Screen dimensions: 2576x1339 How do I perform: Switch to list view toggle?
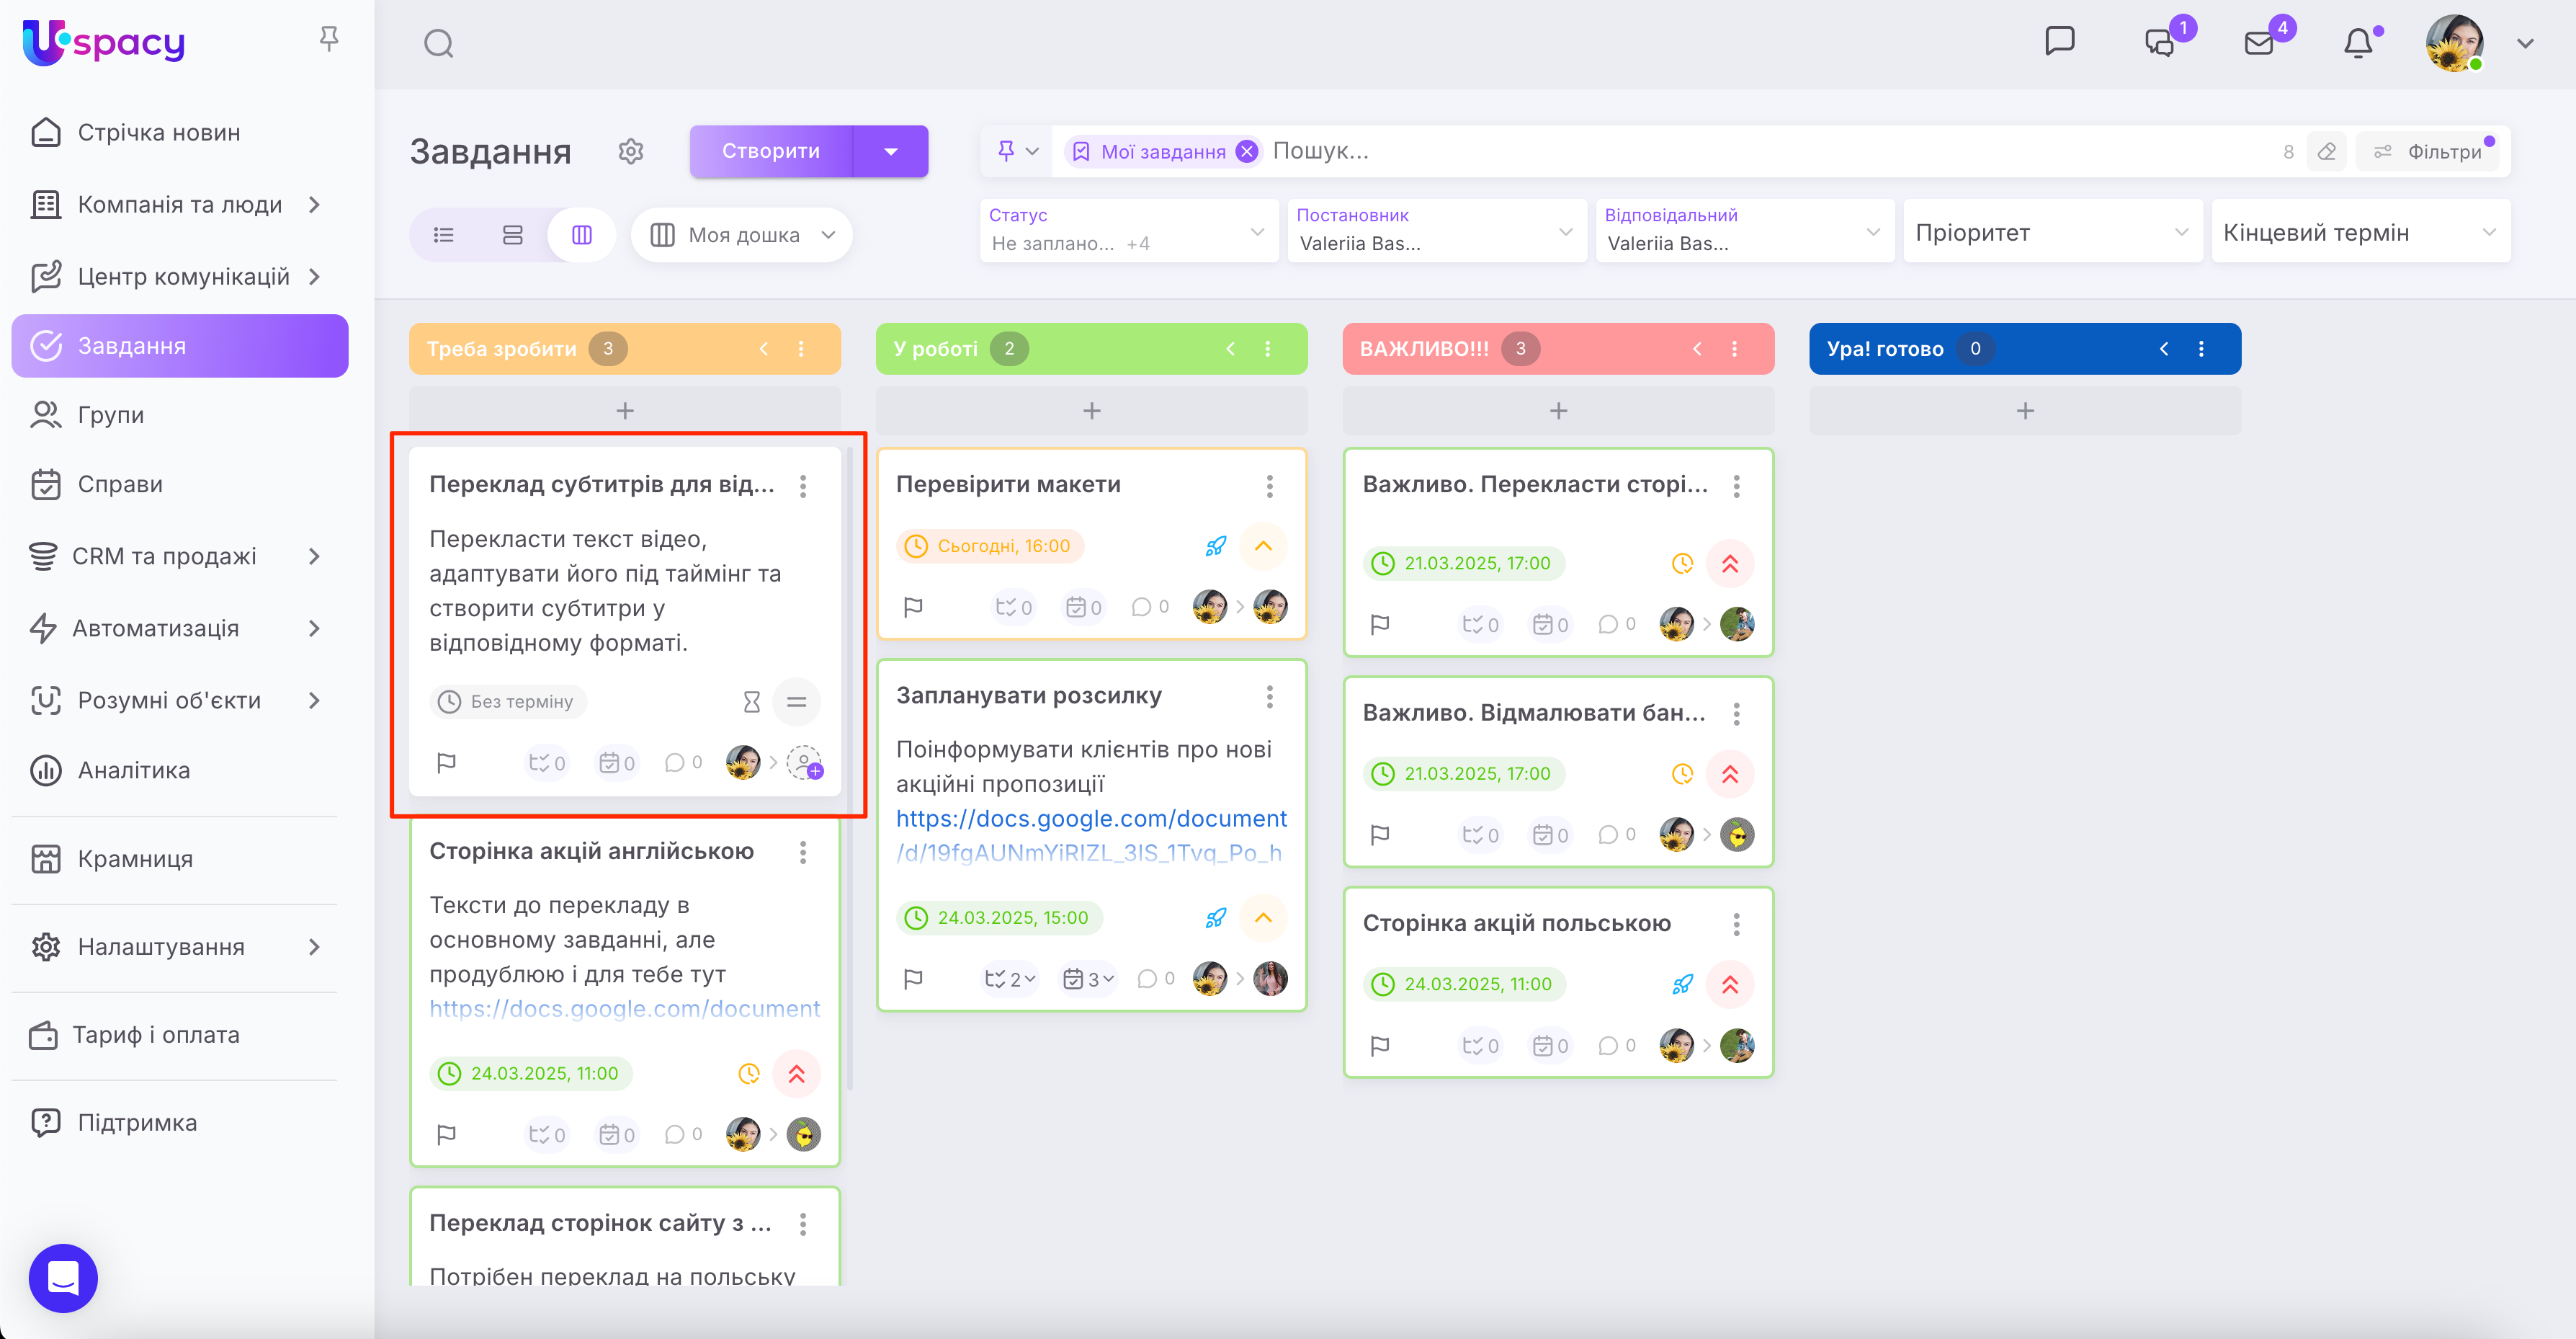(443, 234)
